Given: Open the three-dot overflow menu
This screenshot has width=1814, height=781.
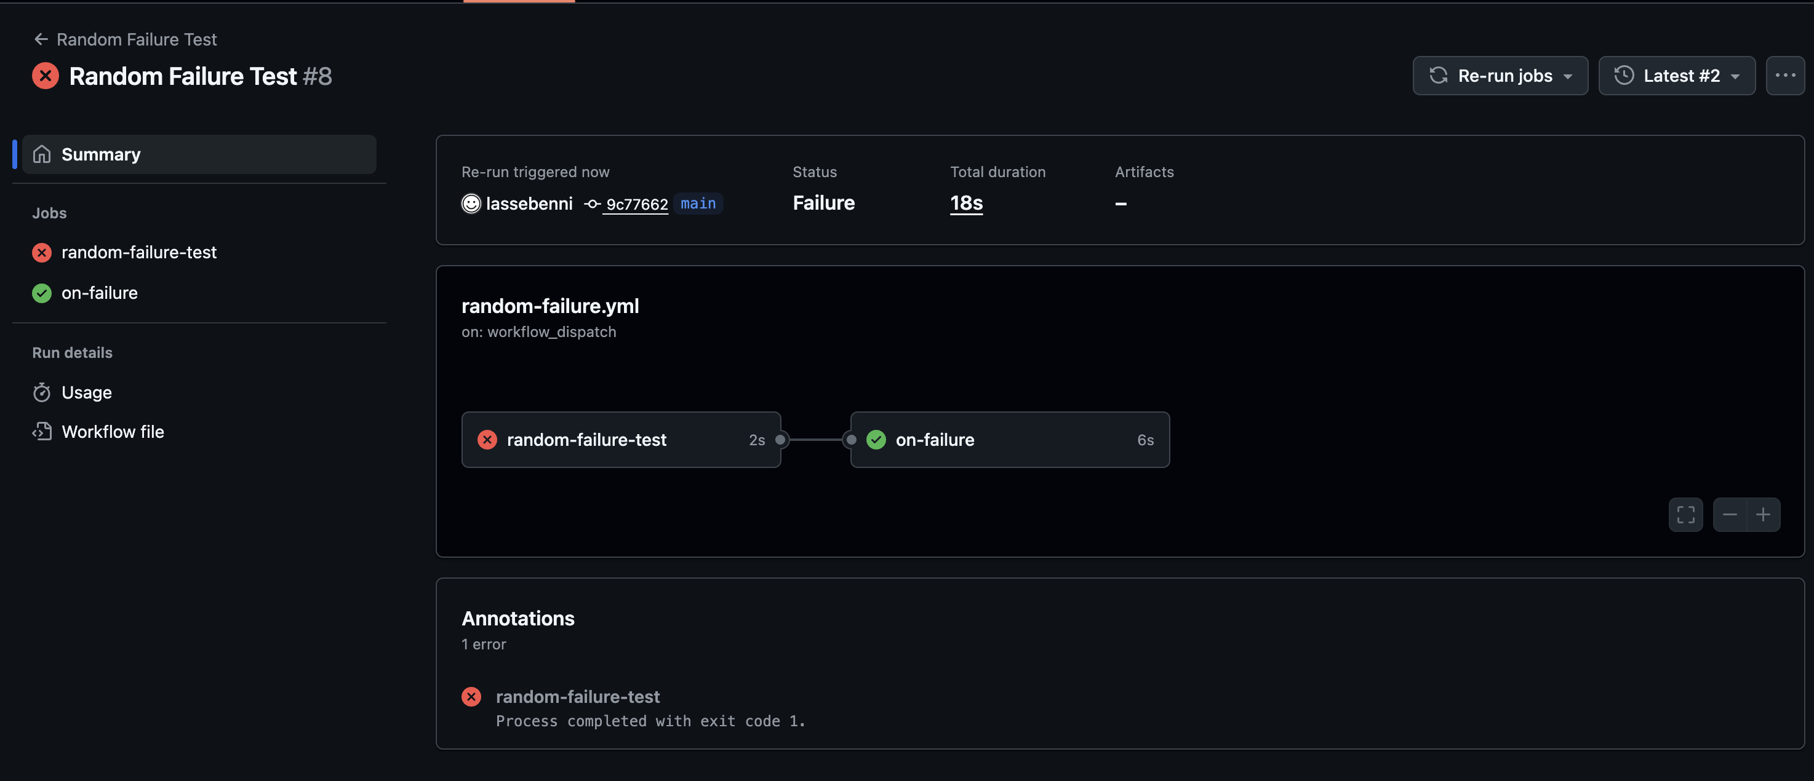Looking at the screenshot, I should pyautogui.click(x=1786, y=75).
